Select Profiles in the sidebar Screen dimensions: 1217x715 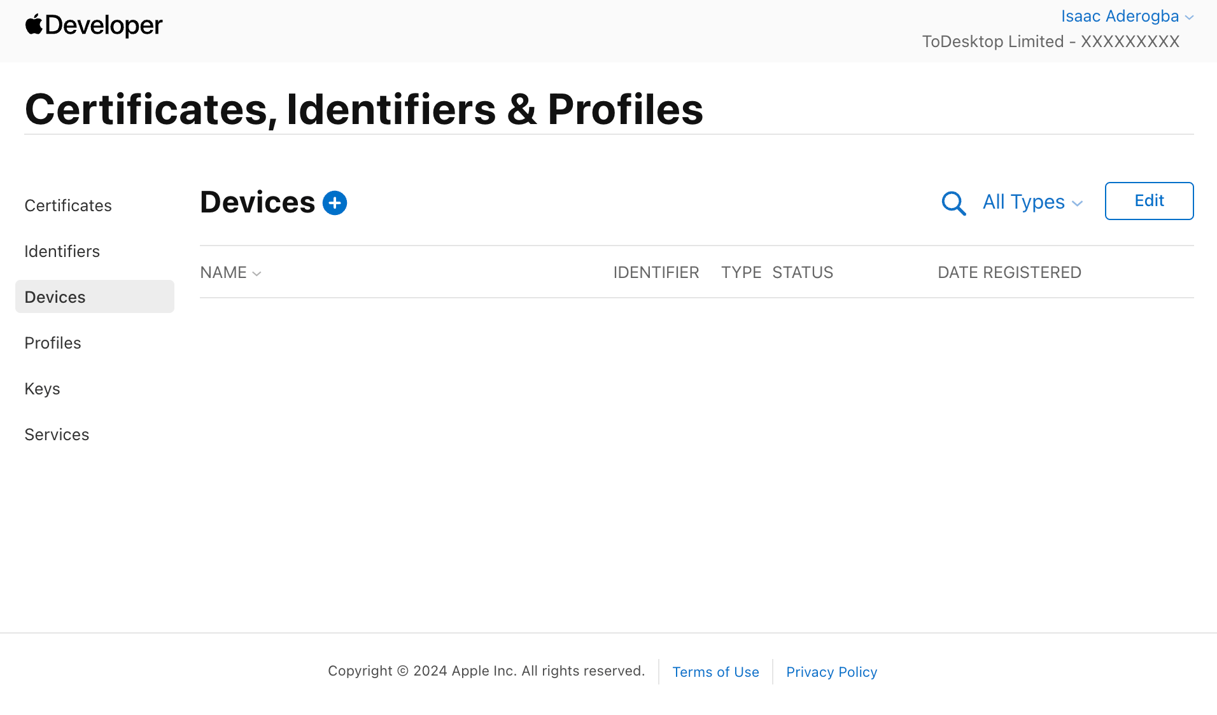coord(53,343)
